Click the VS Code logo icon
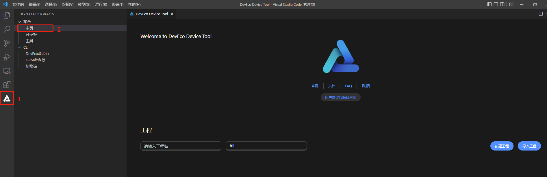The width and height of the screenshot is (547, 177). coord(5,4)
